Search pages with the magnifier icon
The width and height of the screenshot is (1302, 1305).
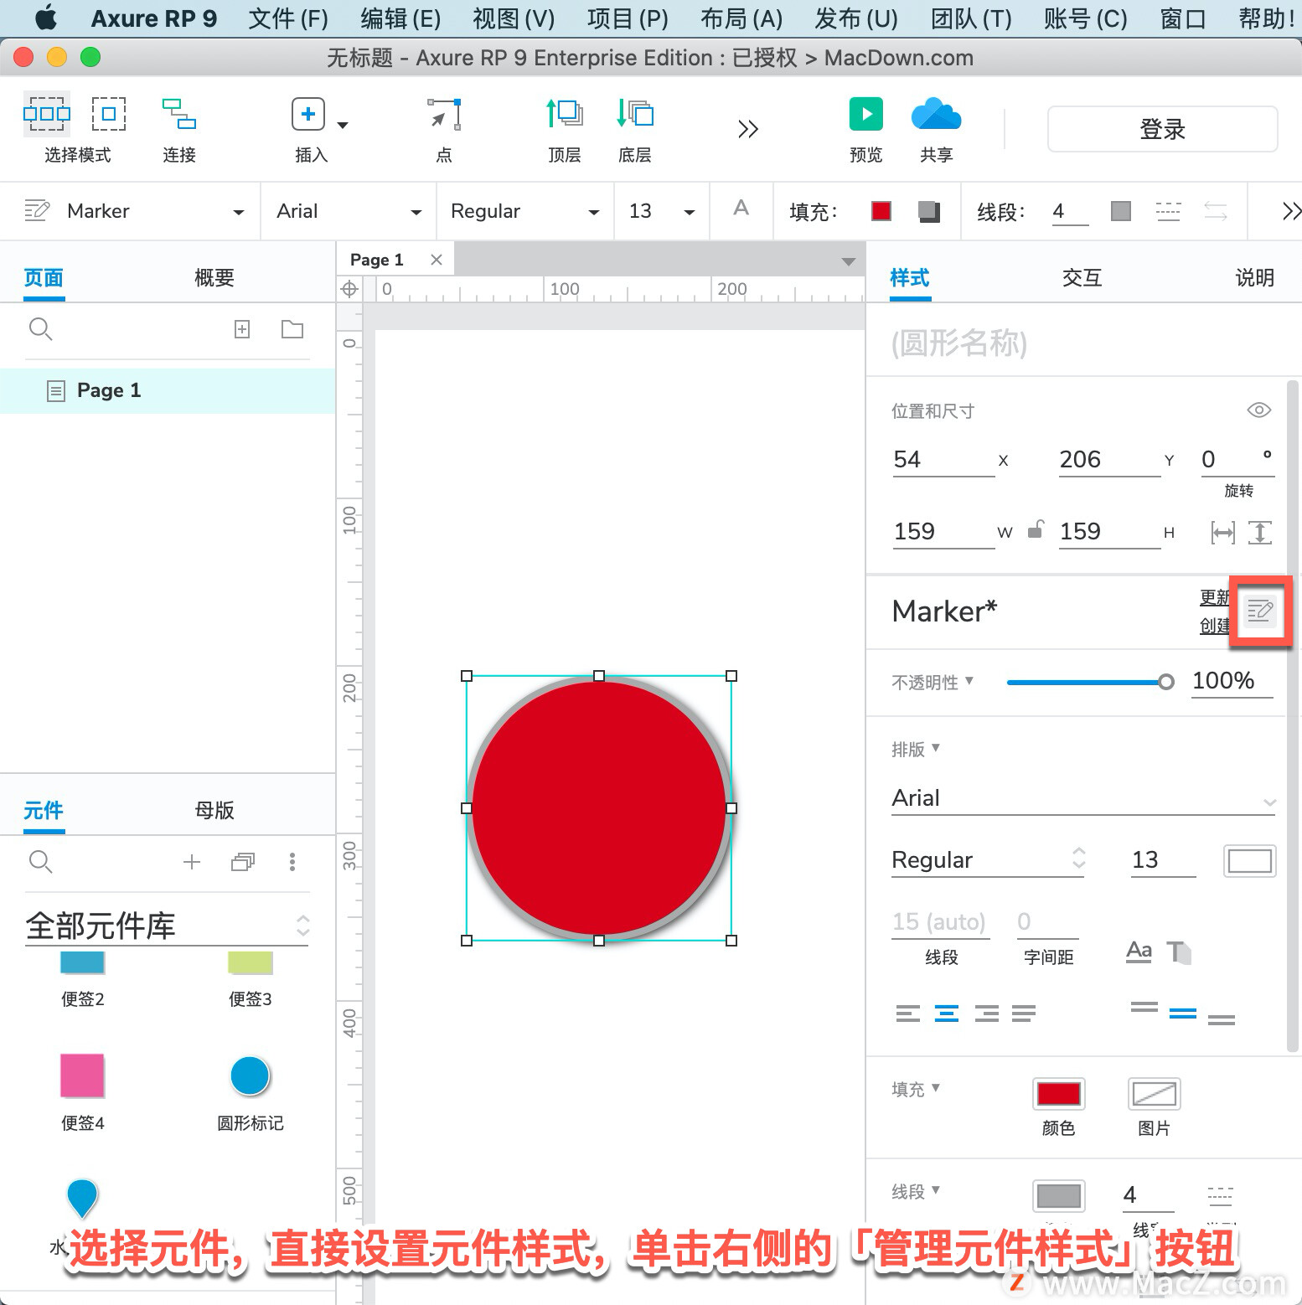(x=41, y=329)
